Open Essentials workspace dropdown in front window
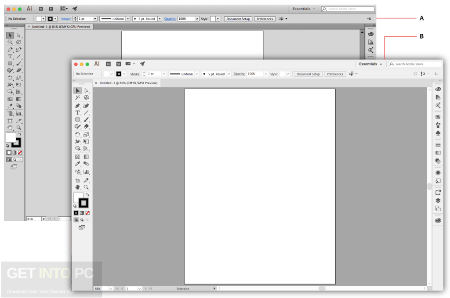450x298 pixels. point(370,64)
